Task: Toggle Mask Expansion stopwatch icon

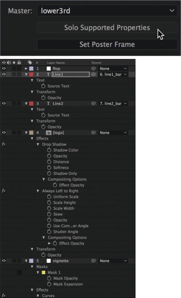Action: (x=49, y=284)
